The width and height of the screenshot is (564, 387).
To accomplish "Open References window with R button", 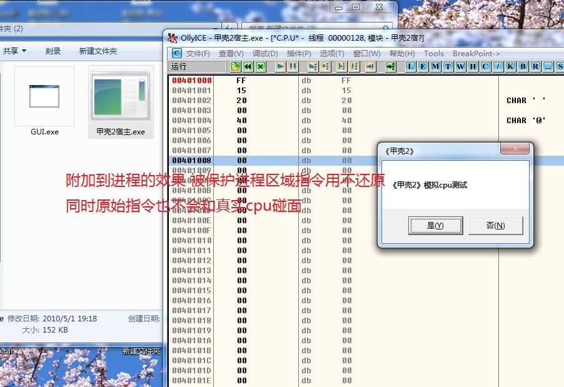I will point(536,66).
